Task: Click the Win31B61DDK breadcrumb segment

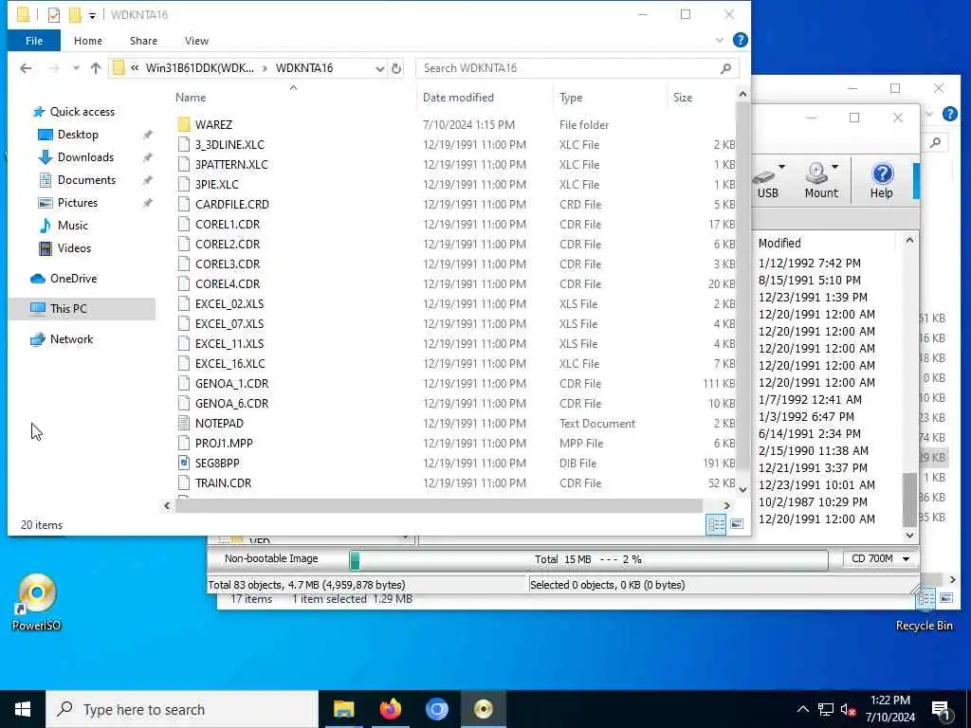Action: (199, 68)
